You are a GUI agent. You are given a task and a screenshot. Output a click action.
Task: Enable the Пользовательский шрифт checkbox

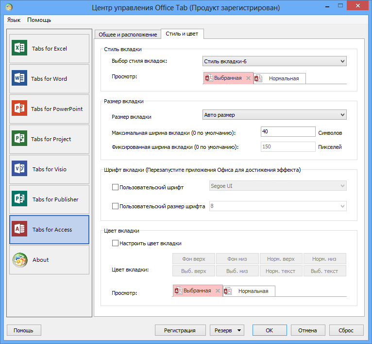coord(115,187)
